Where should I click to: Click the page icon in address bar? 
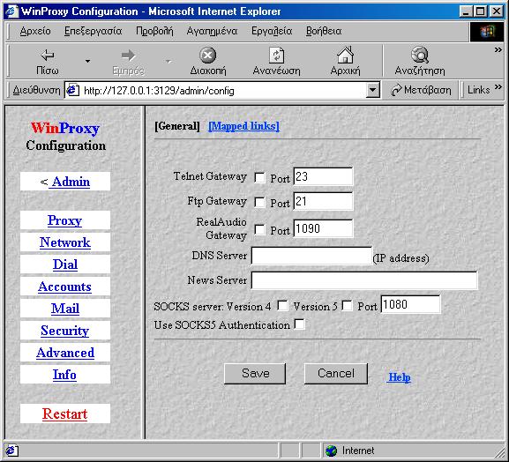pos(72,90)
